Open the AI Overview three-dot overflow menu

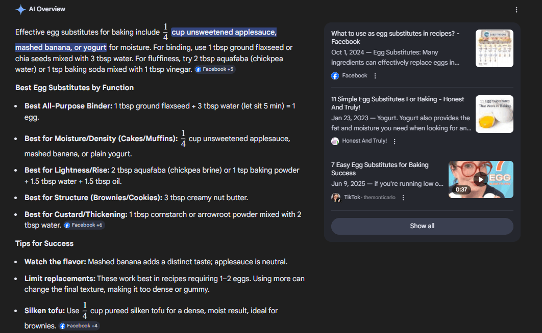518,9
